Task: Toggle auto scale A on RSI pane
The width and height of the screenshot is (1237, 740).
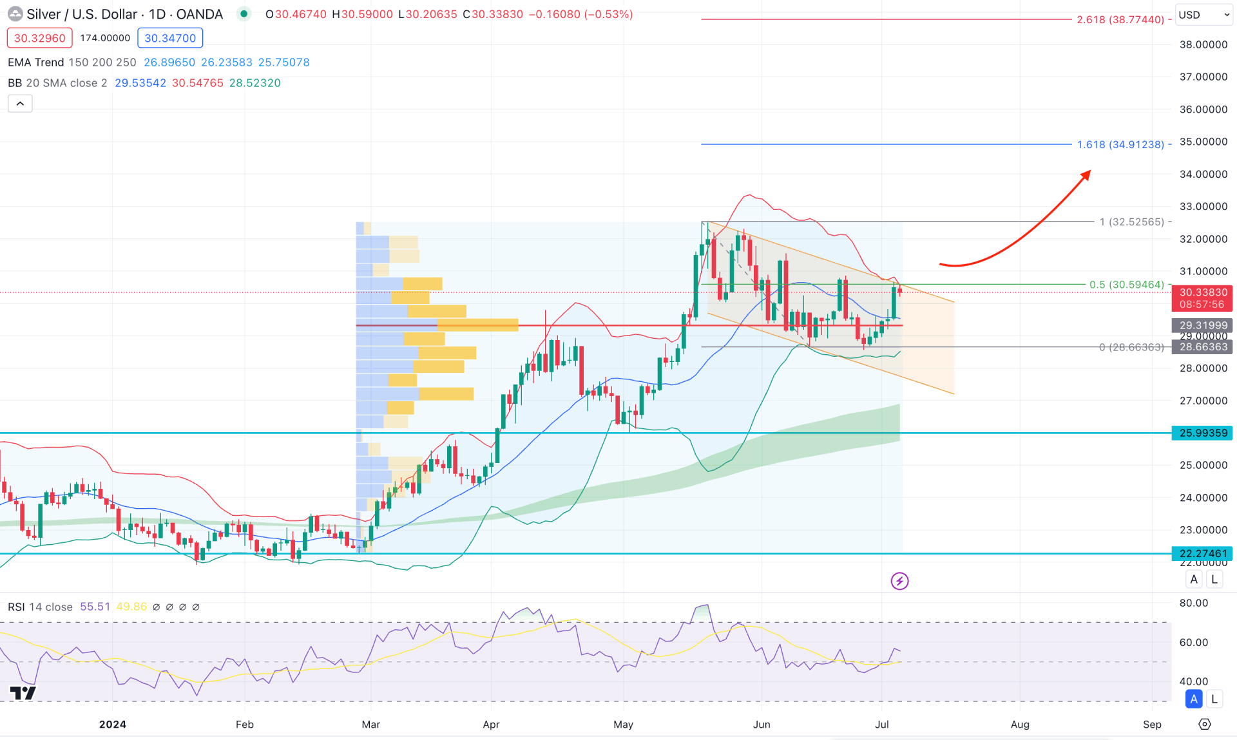Action: tap(1194, 699)
